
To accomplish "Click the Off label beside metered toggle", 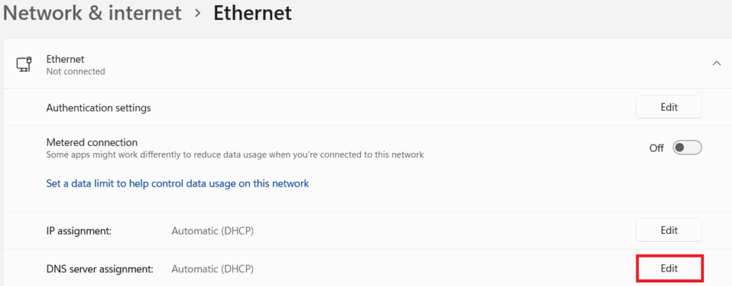I will pos(656,148).
